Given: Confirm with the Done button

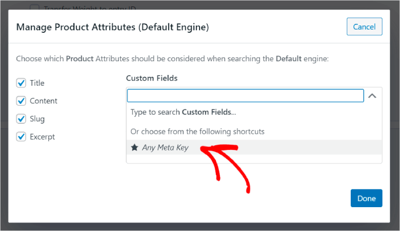Looking at the screenshot, I should pyautogui.click(x=367, y=198).
